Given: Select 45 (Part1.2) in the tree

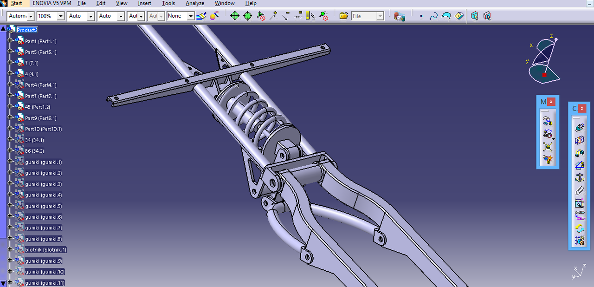Looking at the screenshot, I should coord(38,107).
